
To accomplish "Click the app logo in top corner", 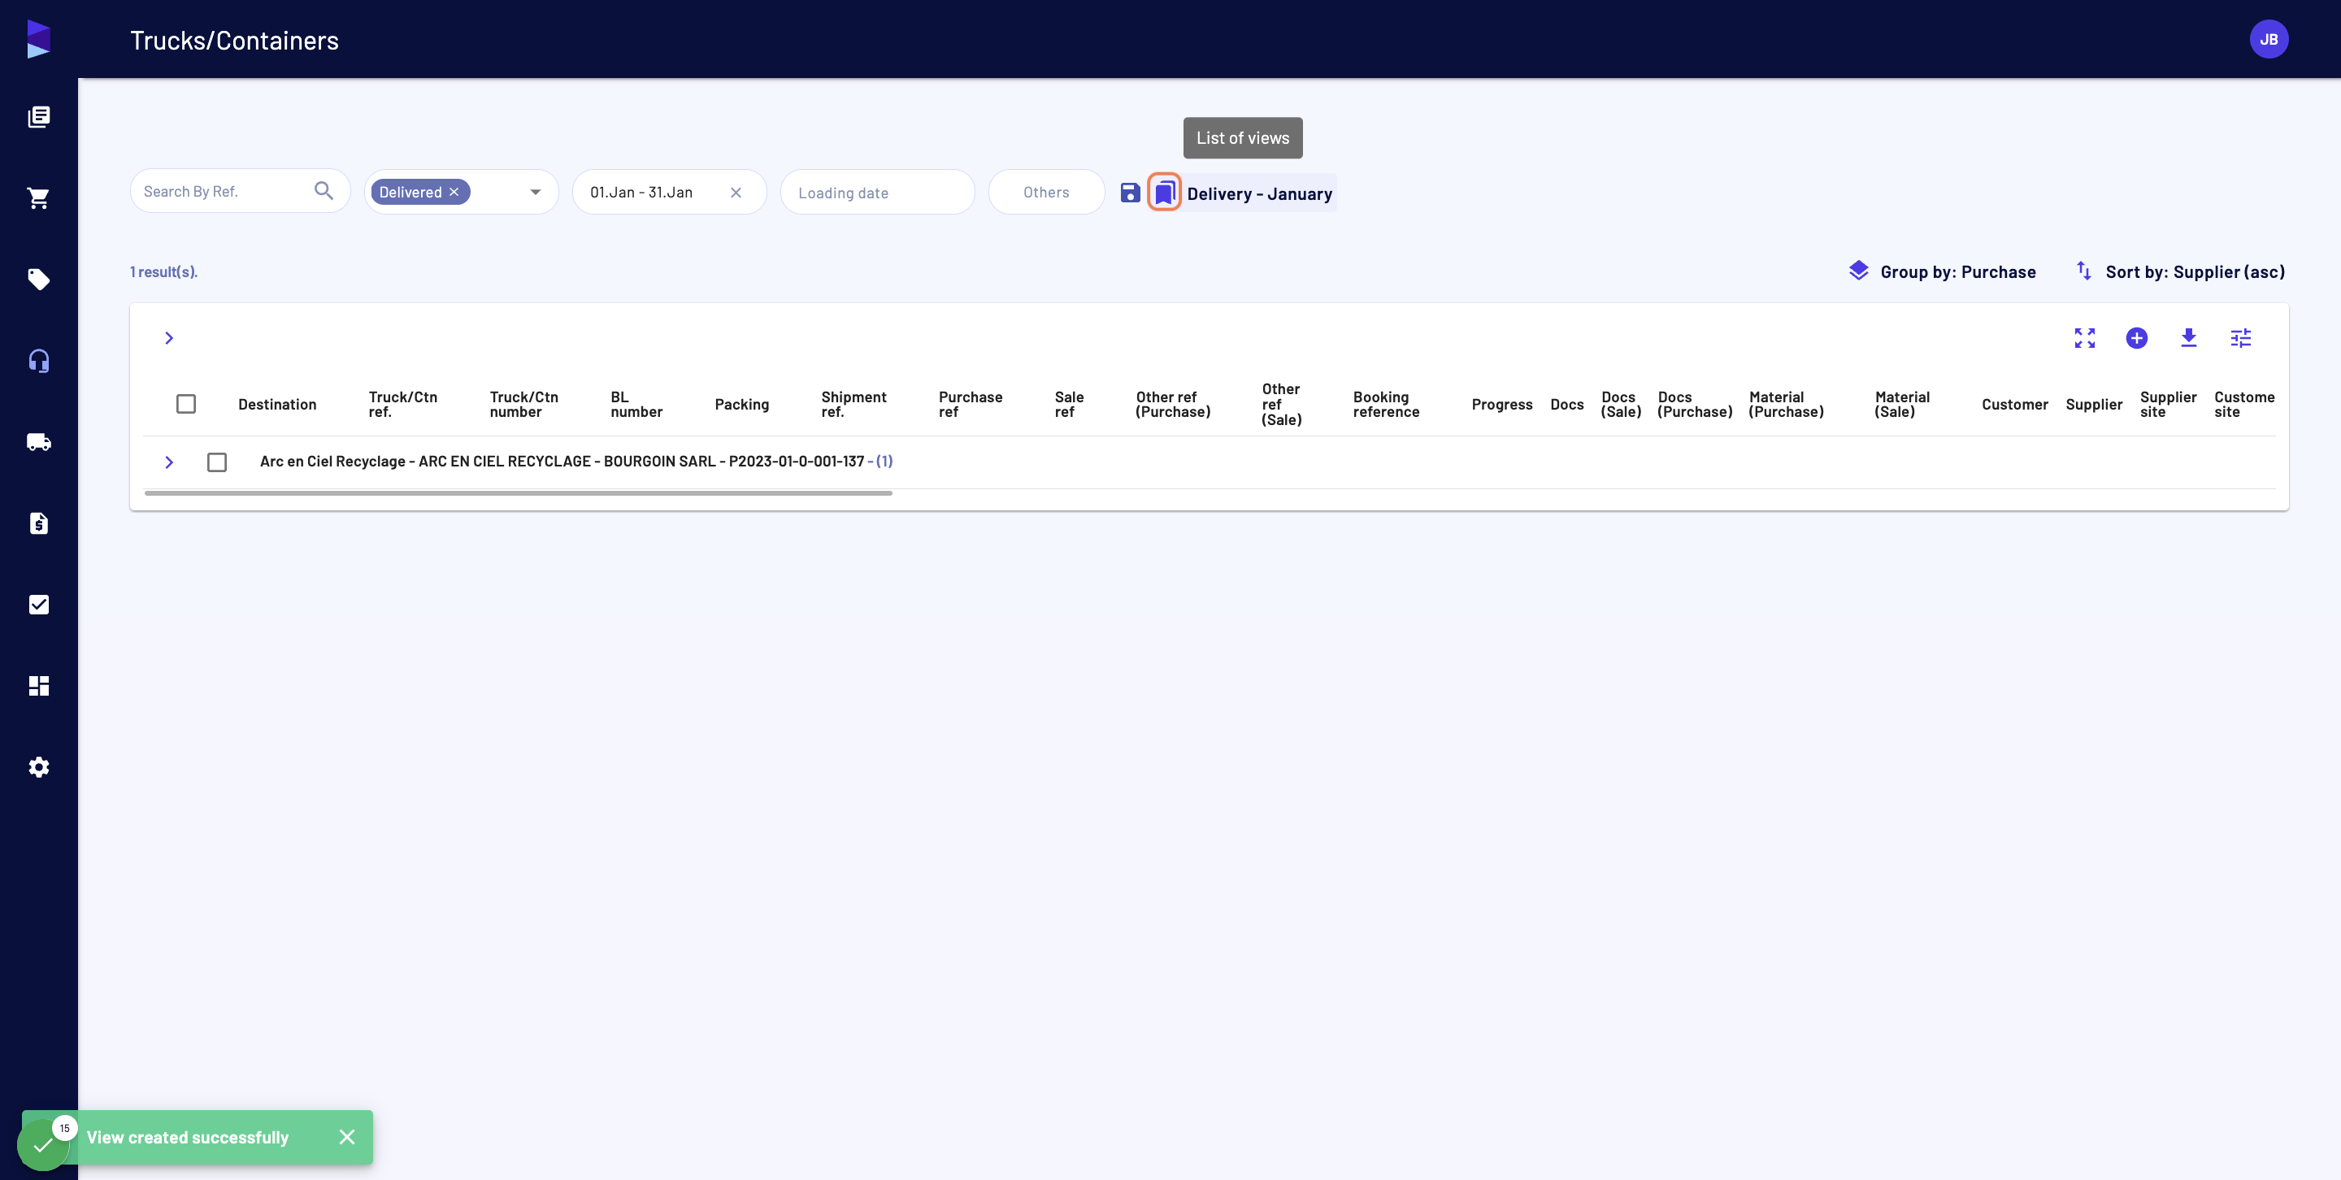I will pyautogui.click(x=38, y=39).
